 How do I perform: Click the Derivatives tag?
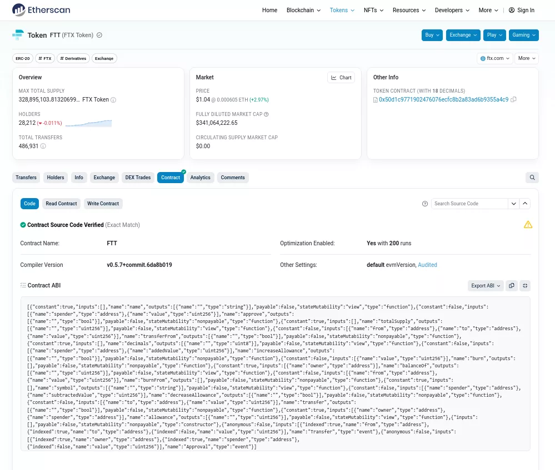[73, 58]
